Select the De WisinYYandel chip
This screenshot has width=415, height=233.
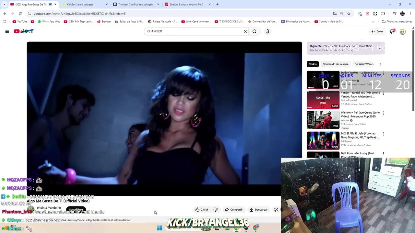coord(364,64)
